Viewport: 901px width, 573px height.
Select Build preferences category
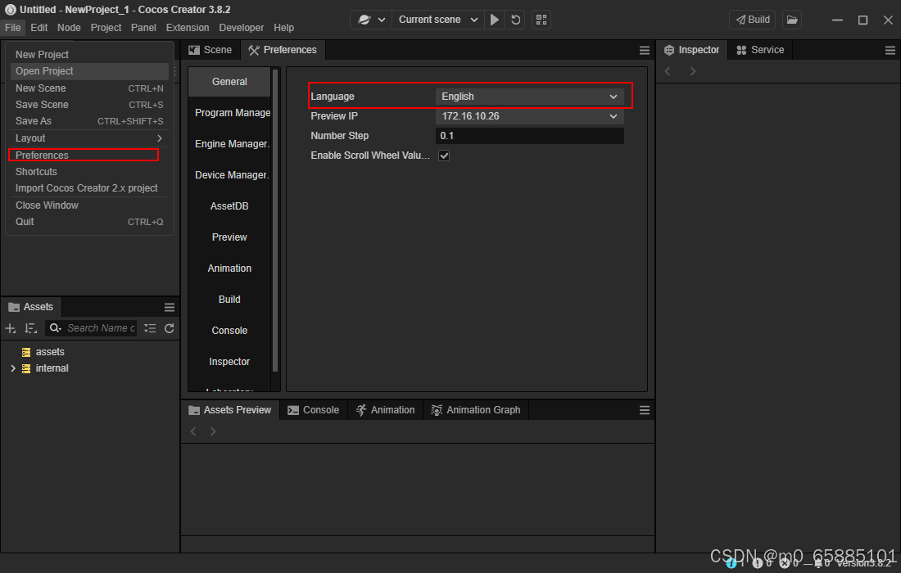point(229,299)
